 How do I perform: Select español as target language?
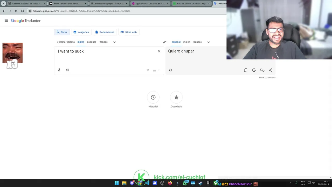(x=176, y=42)
